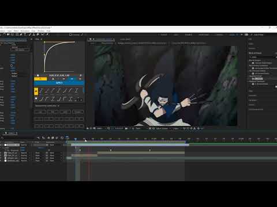Select the Rotation tool
Image resolution: width=277 pixels, height=207 pixels.
click(x=5, y=34)
